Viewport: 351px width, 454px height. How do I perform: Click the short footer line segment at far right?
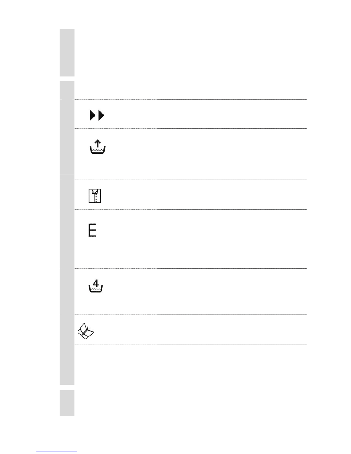tap(301, 426)
